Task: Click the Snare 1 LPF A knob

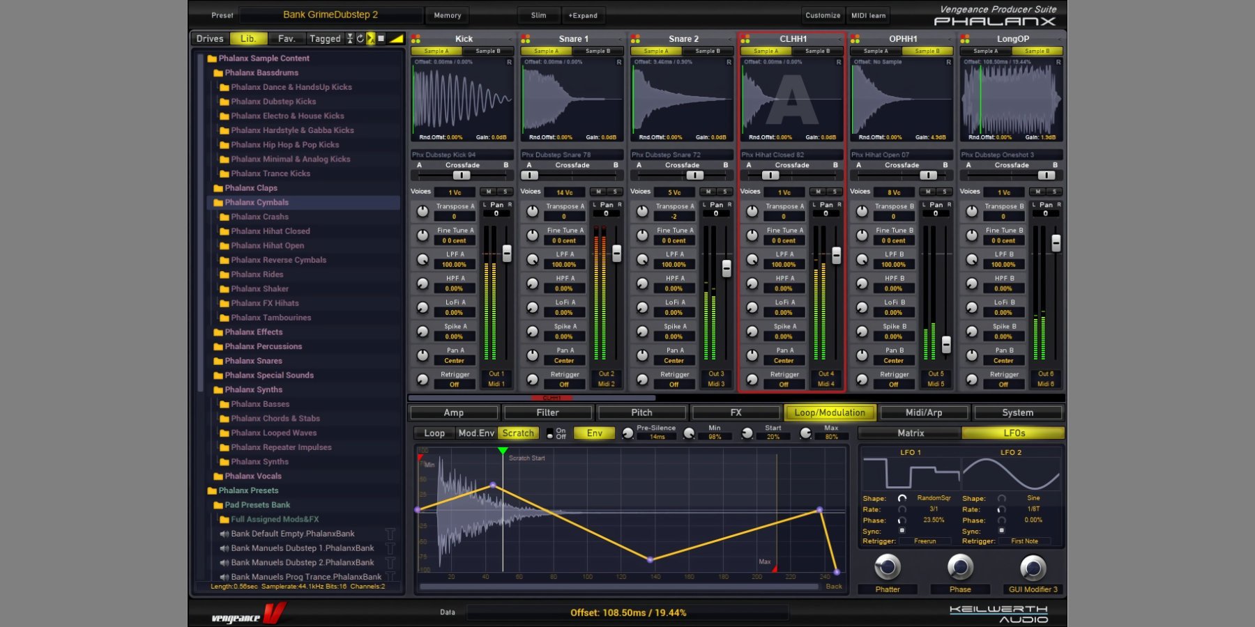Action: click(x=533, y=259)
